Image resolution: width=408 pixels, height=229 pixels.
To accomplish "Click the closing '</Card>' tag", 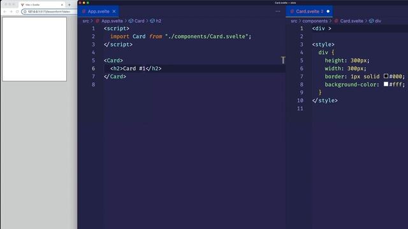I will point(115,76).
